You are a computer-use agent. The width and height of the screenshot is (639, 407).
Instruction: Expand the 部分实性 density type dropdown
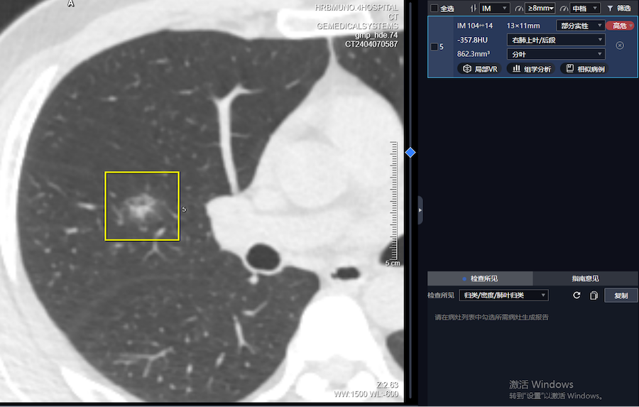click(x=579, y=26)
